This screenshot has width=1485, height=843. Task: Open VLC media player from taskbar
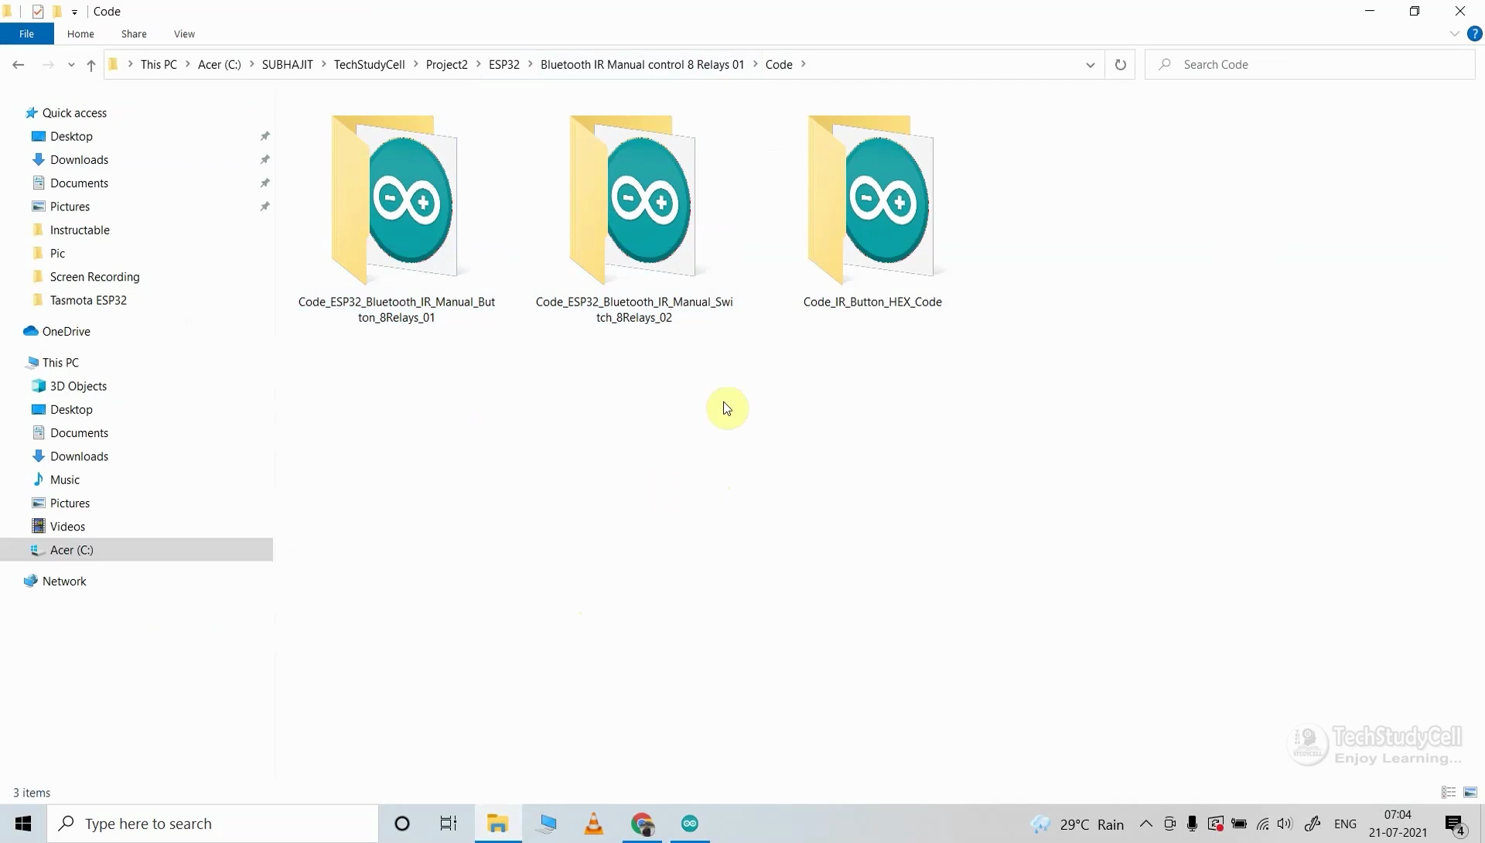point(593,824)
